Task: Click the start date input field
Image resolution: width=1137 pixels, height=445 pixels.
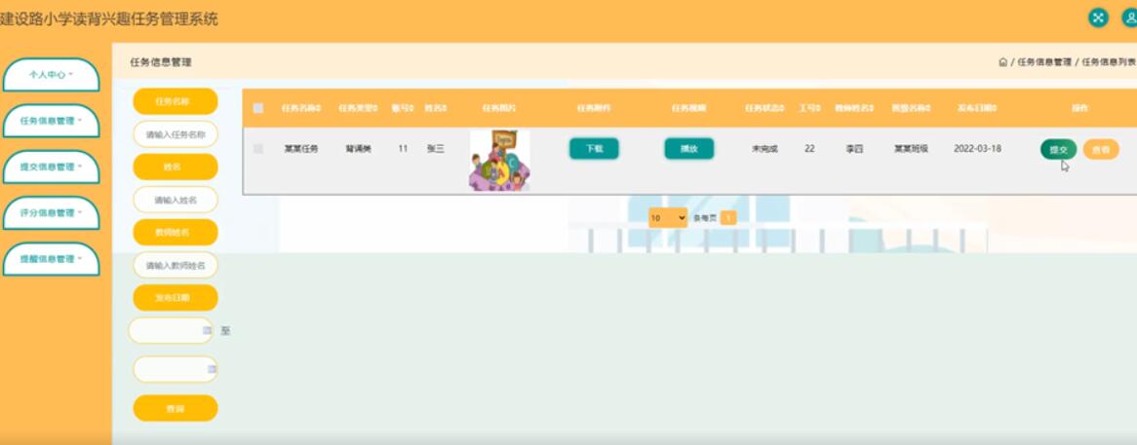Action: [x=171, y=331]
